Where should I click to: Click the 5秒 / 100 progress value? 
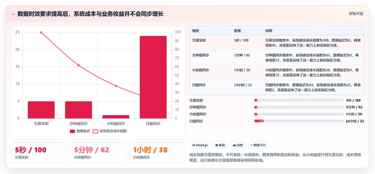[x=353, y=100]
